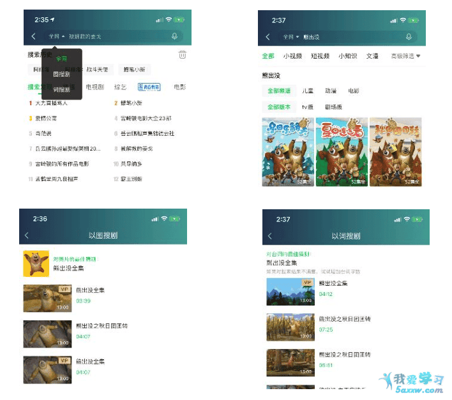Collapse 全网 dropdown on search history screen
452x400 pixels.
tap(57, 36)
